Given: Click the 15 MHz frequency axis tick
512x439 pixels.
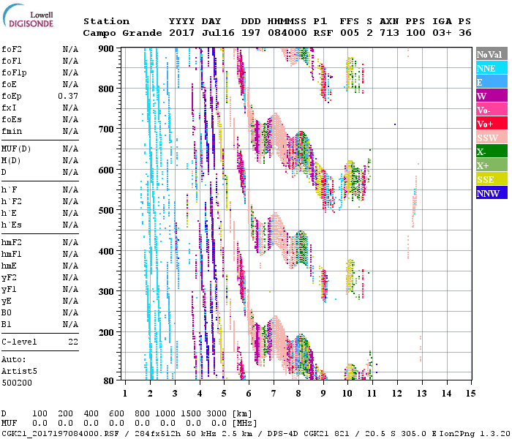Looking at the screenshot, I should (x=470, y=393).
